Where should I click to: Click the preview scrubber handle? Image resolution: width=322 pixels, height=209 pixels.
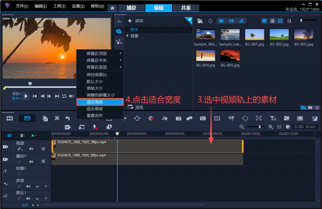click(x=30, y=84)
